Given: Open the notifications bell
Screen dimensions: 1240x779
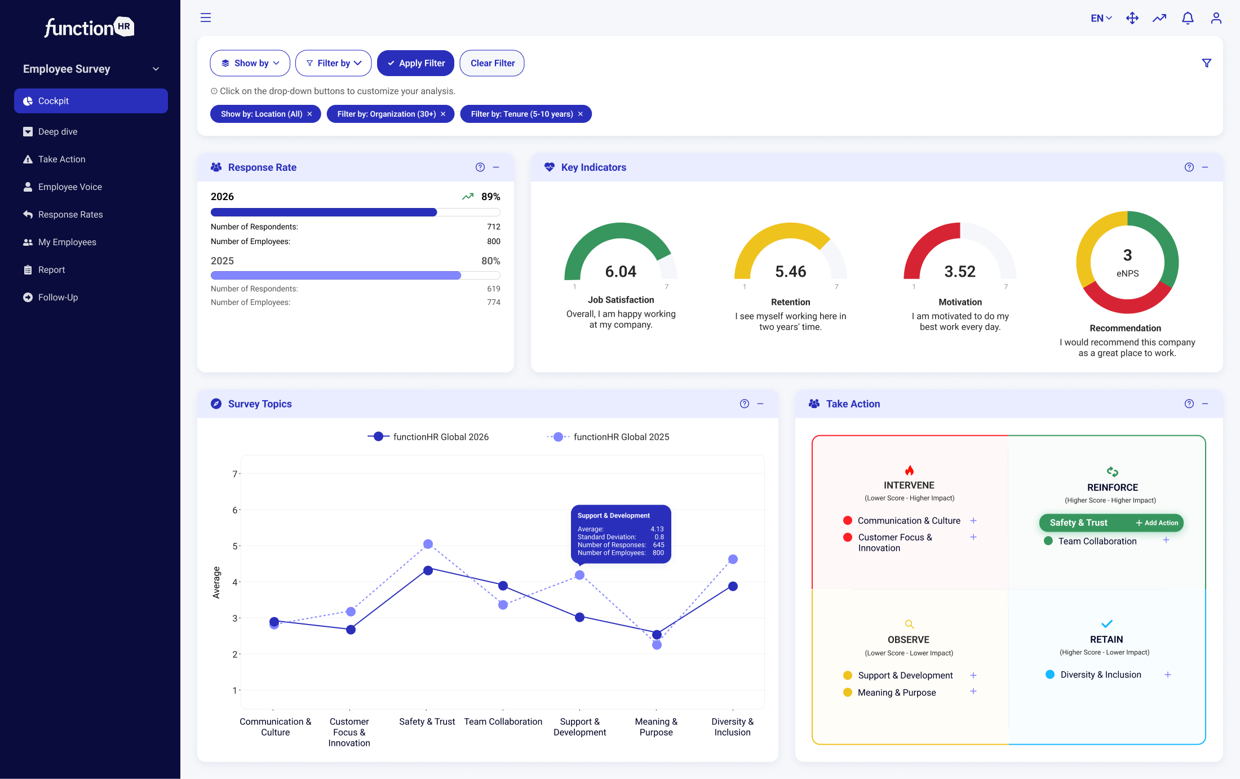Looking at the screenshot, I should [x=1188, y=18].
